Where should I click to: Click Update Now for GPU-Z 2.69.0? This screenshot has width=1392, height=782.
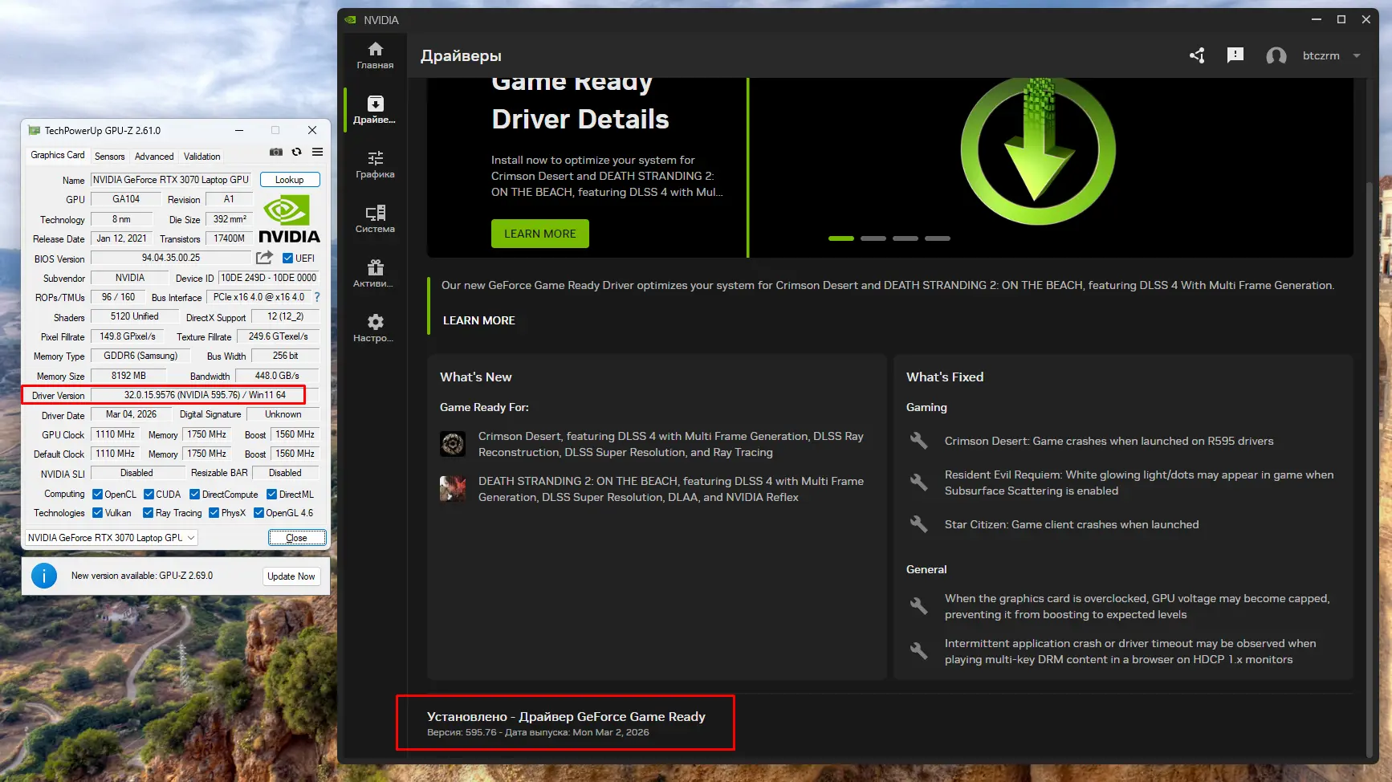click(x=291, y=576)
